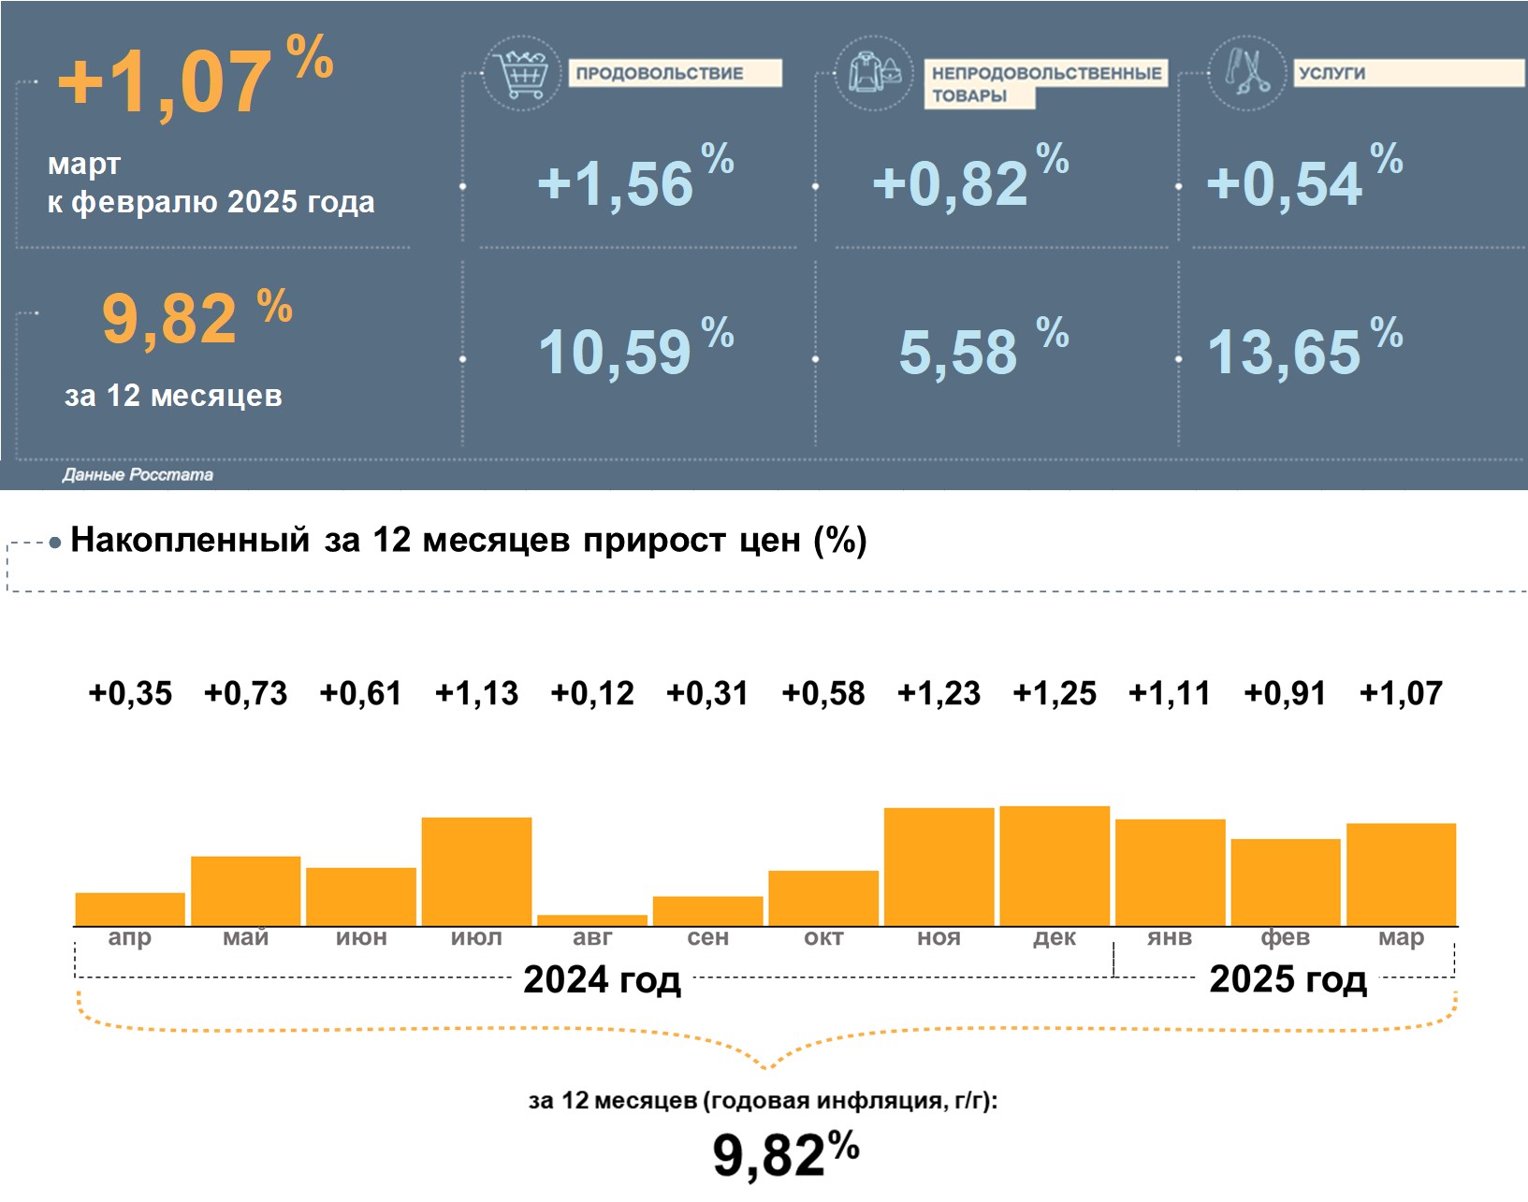The height and width of the screenshot is (1202, 1528).
Task: Click the food +1,56% monthly value
Action: (x=634, y=181)
